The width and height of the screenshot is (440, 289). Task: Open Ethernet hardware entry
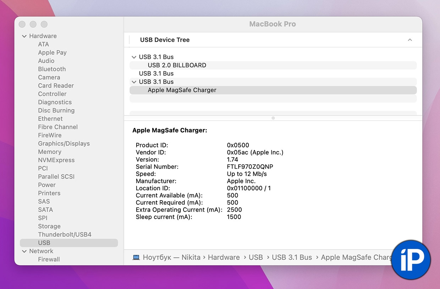[50, 119]
